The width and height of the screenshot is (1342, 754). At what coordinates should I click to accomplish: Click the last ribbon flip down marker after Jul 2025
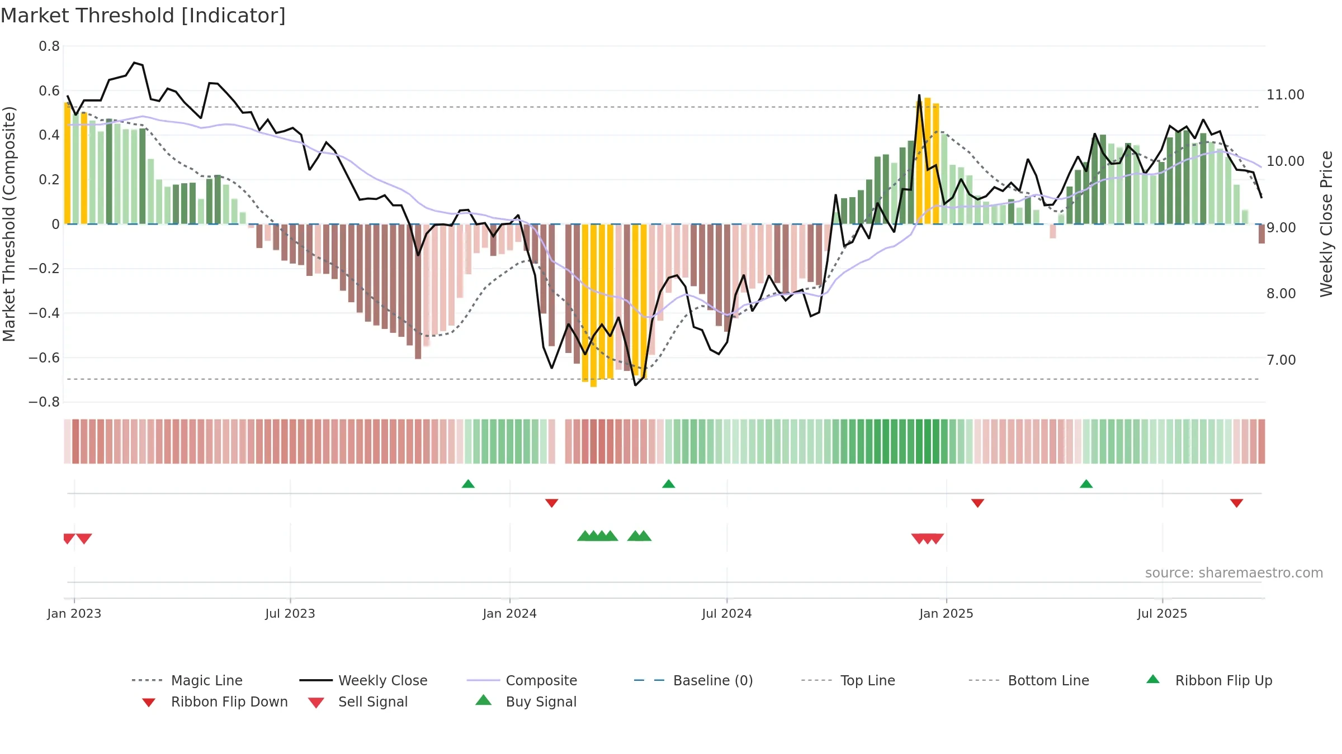[1236, 503]
